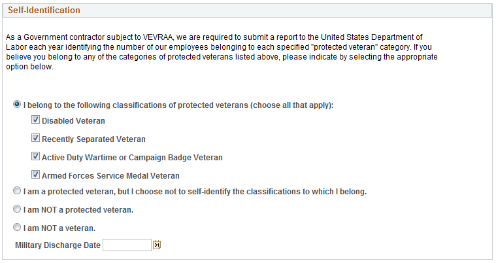Toggle Active Duty Wartime or Campaign Badge checkbox
496x263 pixels.
[x=35, y=156]
